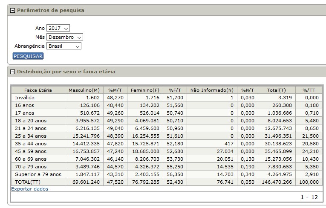Select the %M/T column header
Image resolution: width=326 pixels, height=208 pixels.
pos(115,90)
